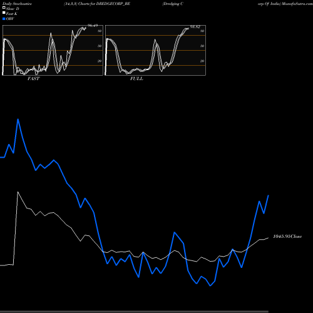Click the blue OBV legend swatch
Screen dimensions: 313x313
(4, 19)
